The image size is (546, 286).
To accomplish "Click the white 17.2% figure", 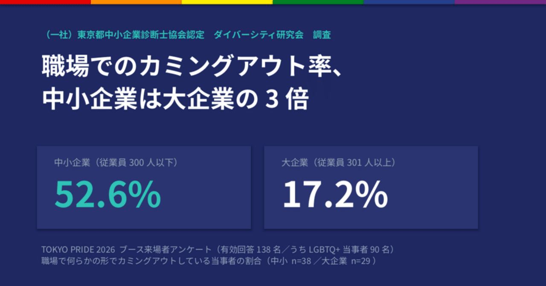I will coord(335,194).
